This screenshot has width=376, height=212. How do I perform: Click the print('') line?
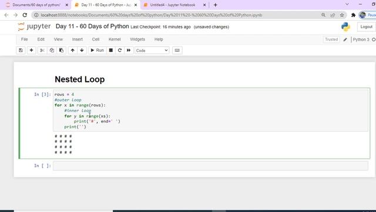pos(75,127)
